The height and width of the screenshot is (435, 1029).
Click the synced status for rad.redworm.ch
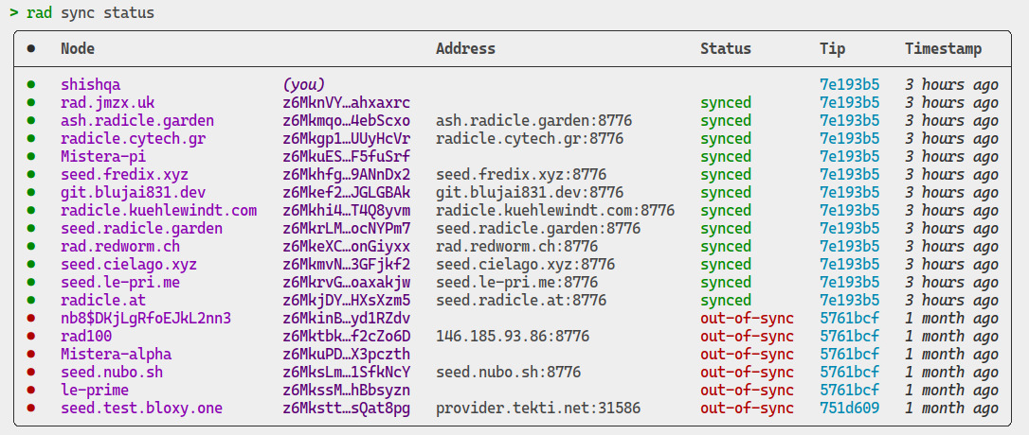click(725, 247)
